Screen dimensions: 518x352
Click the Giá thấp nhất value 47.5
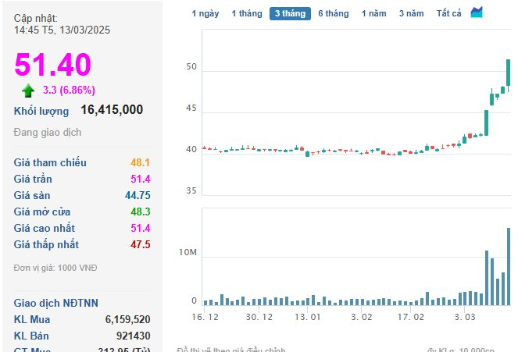click(141, 245)
